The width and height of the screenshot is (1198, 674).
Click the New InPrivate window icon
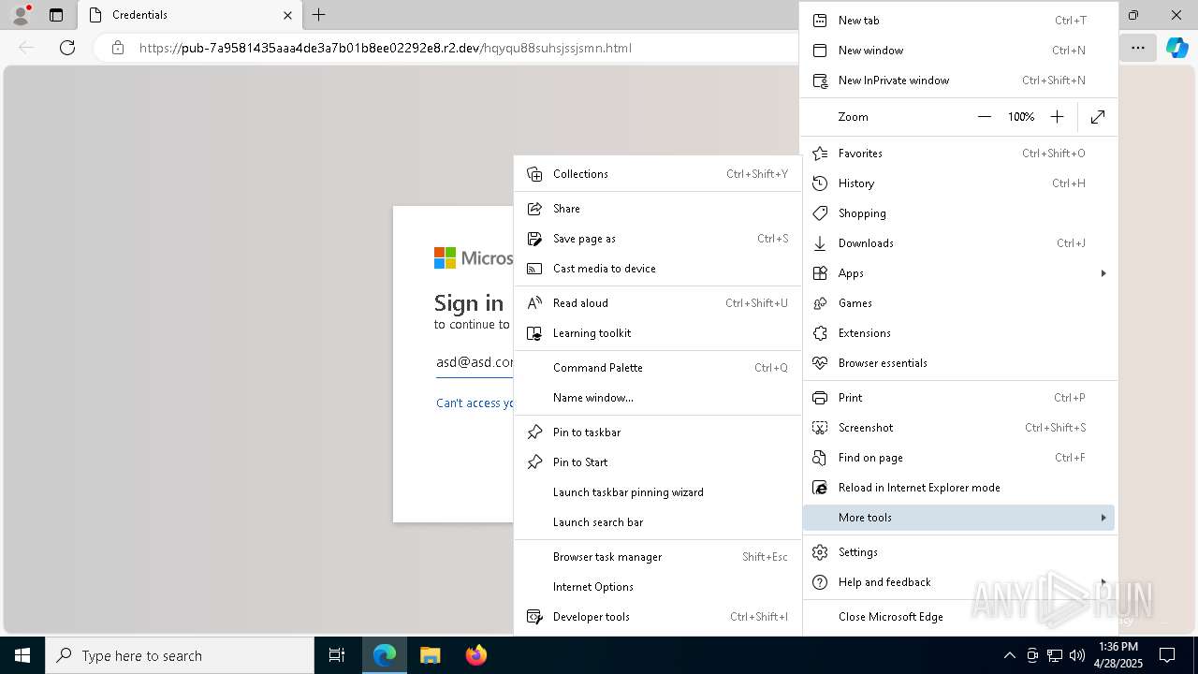[x=820, y=81]
